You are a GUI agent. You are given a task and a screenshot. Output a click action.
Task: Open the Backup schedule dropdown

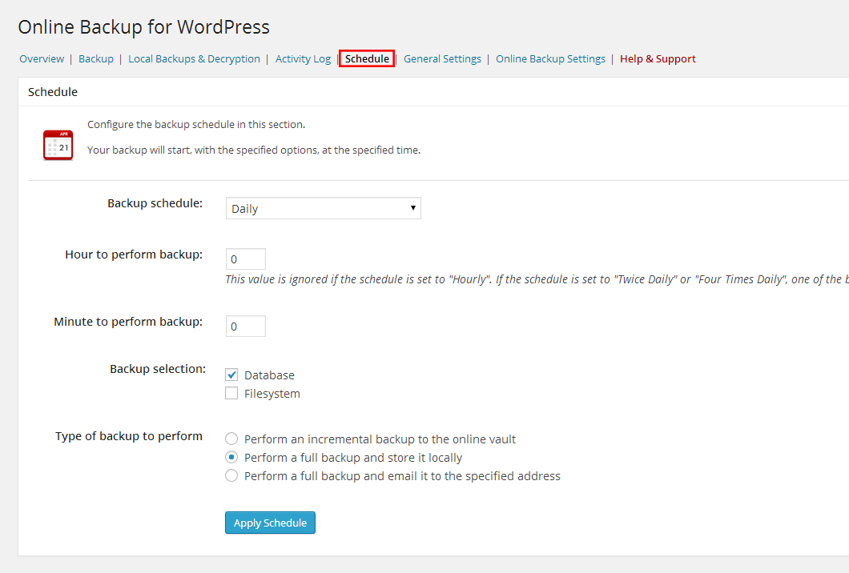(x=323, y=208)
